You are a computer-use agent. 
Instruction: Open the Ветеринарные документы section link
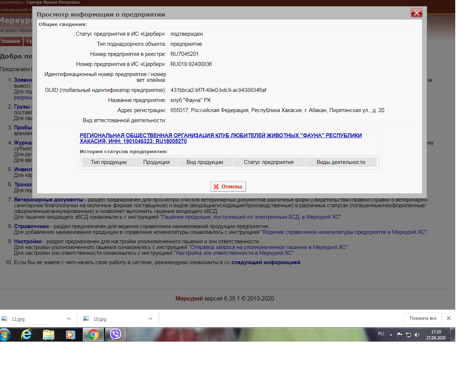pyautogui.click(x=49, y=200)
